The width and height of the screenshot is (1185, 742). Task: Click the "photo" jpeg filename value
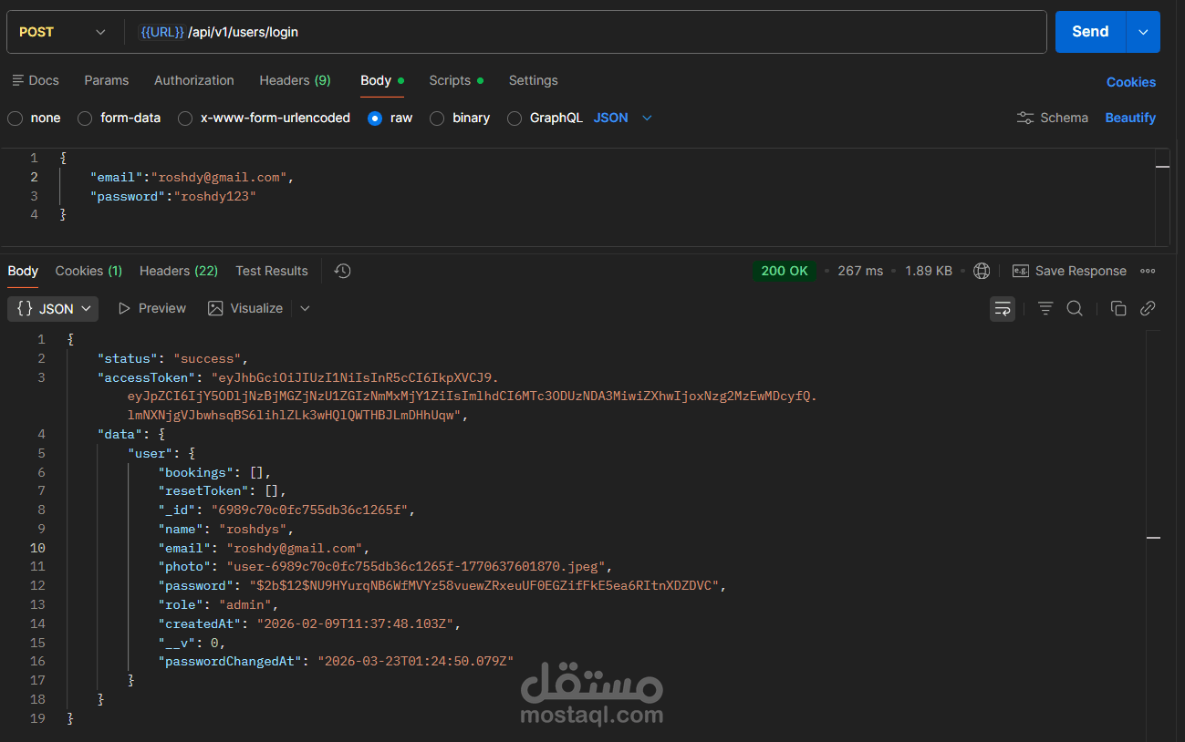415,566
